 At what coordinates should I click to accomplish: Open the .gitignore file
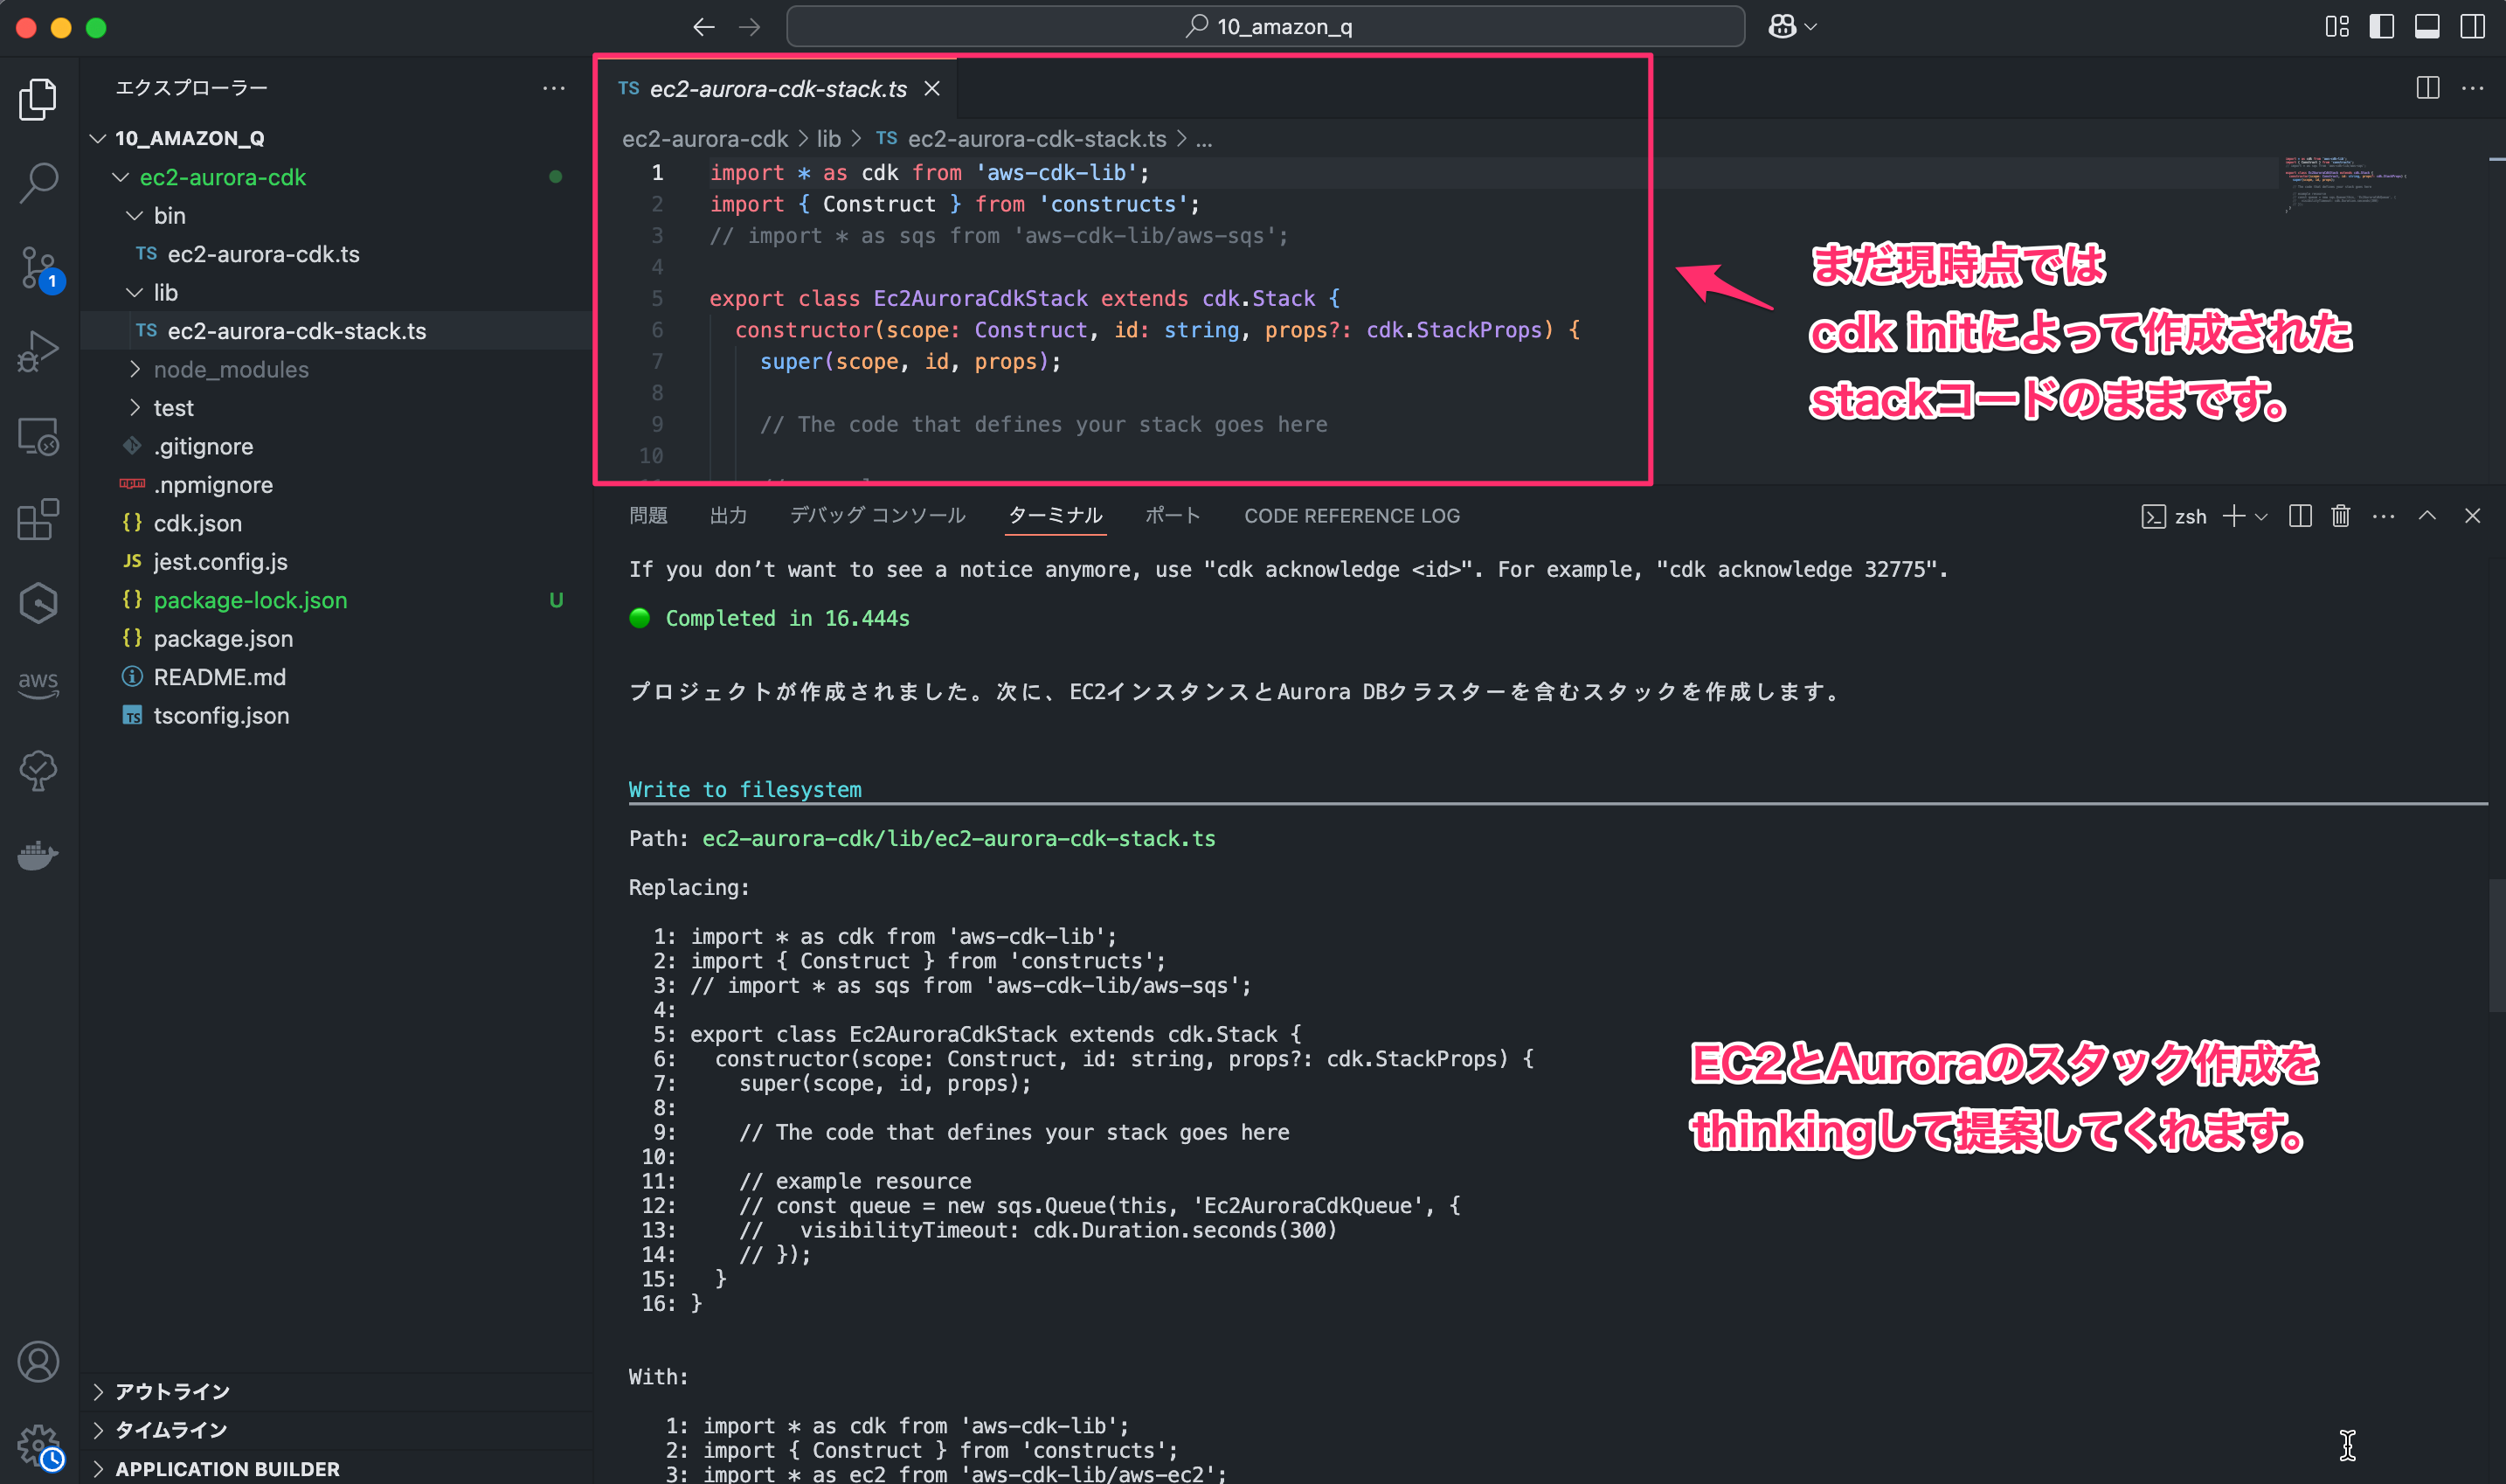point(336,446)
